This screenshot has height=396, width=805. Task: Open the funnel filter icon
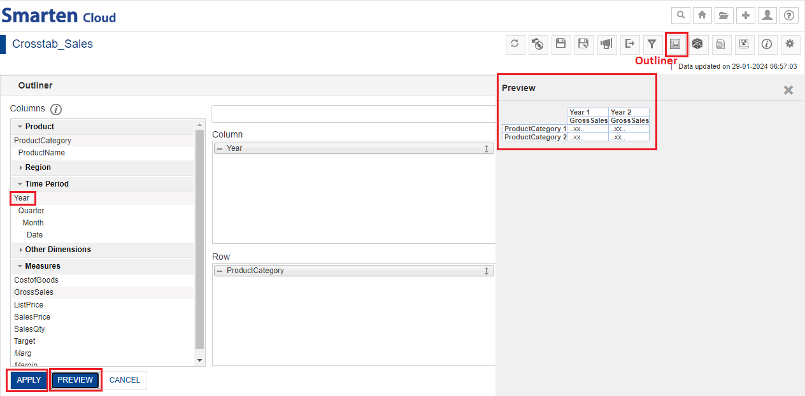(652, 44)
